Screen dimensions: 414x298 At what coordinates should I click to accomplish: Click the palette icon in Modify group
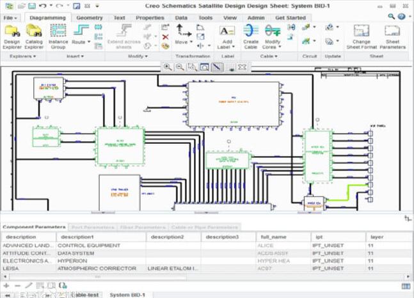coord(165,47)
